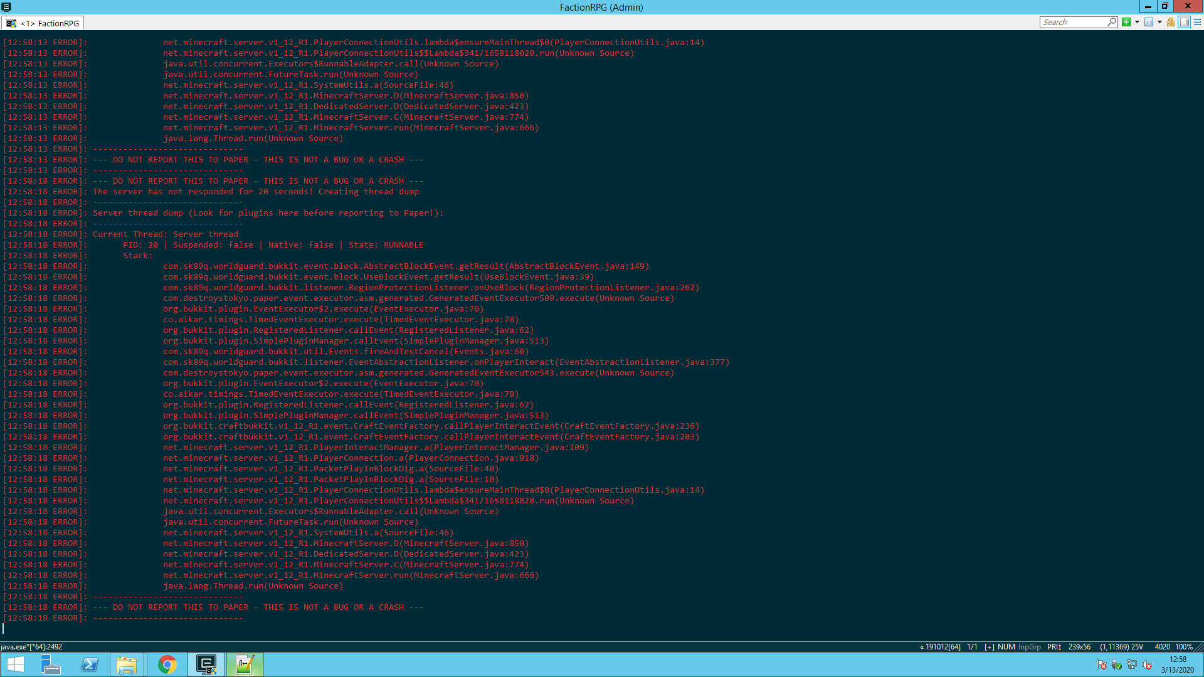The width and height of the screenshot is (1204, 677).
Task: Open Notepad++ from the taskbar
Action: (x=245, y=664)
